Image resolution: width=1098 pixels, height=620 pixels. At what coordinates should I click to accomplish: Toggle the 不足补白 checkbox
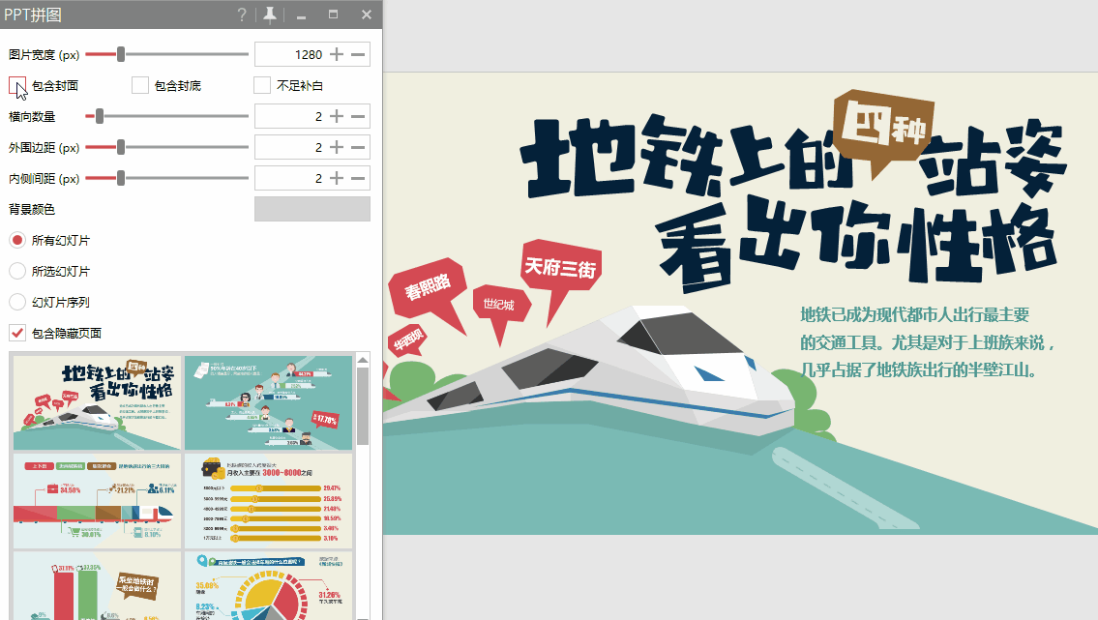[x=262, y=86]
